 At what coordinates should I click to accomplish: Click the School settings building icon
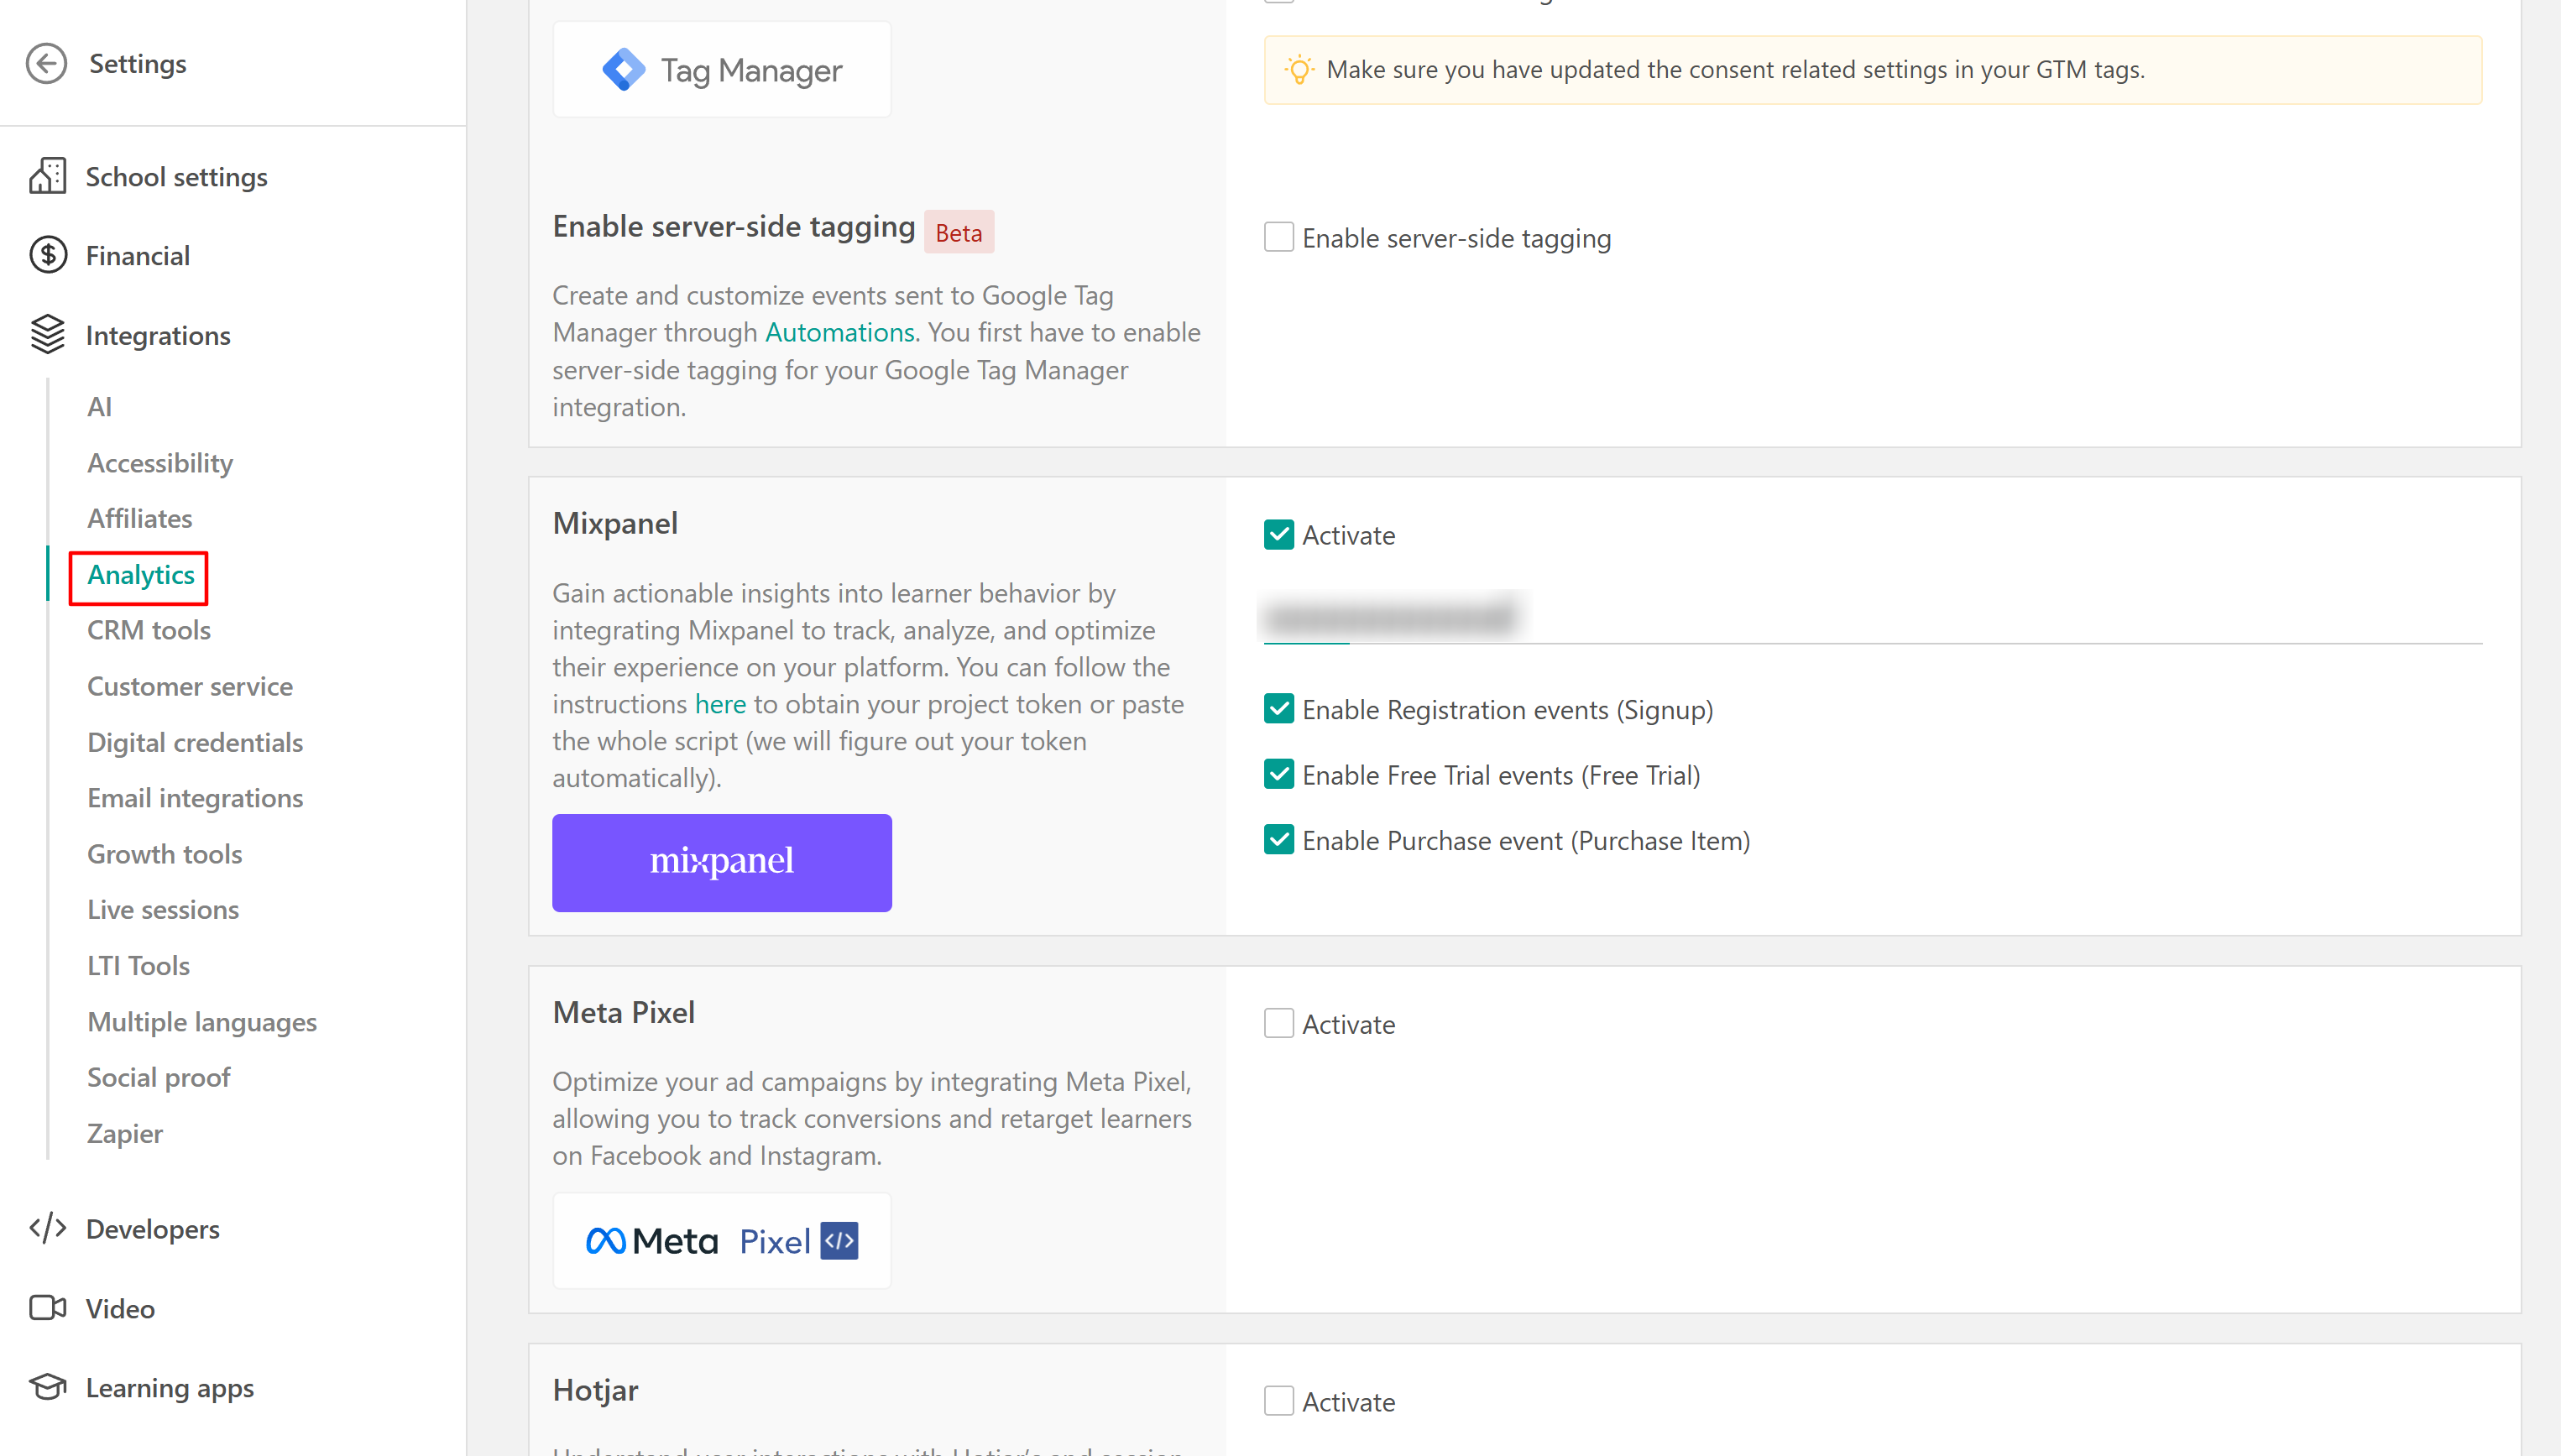click(x=47, y=176)
